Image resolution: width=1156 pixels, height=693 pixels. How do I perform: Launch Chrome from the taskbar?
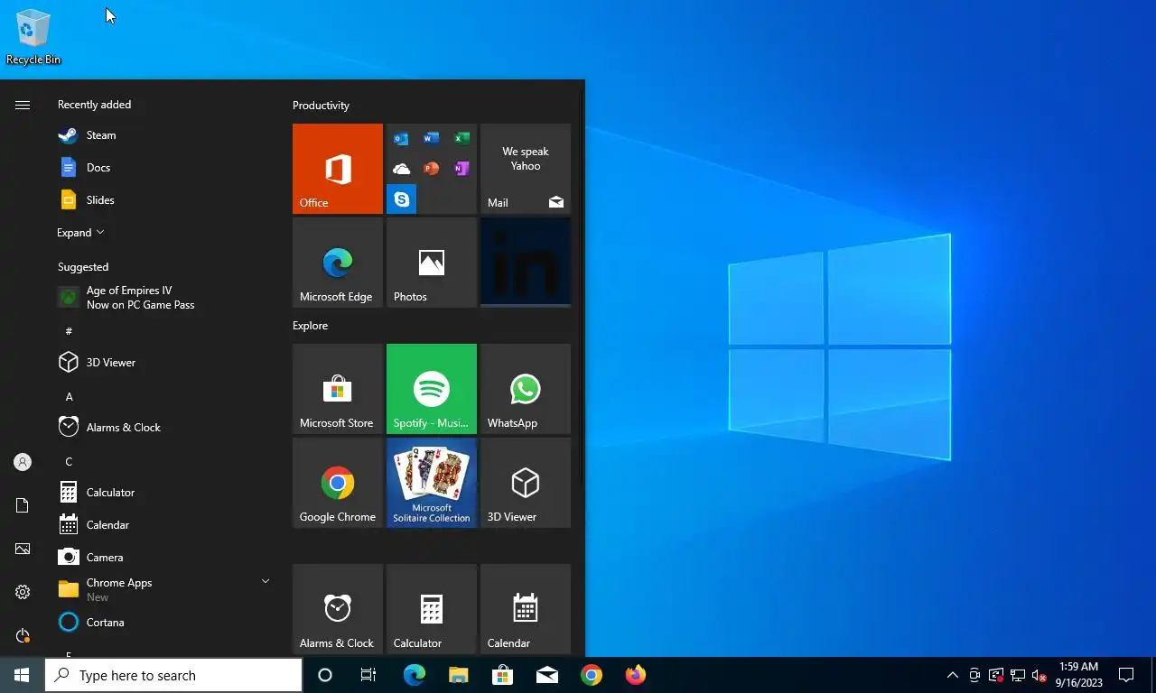pos(591,675)
